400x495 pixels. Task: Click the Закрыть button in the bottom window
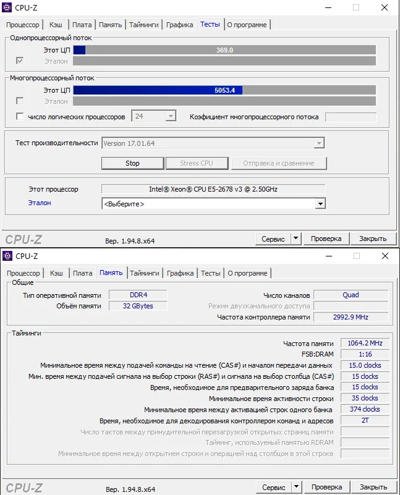[373, 487]
